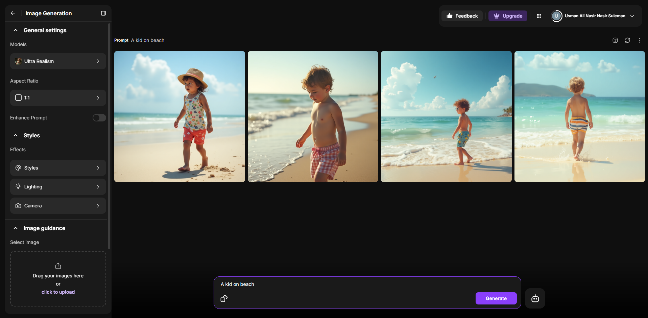Click the 'click to upload' link

58,292
